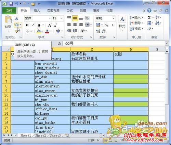Click the formula bar showing QQ号
This screenshot has width=171, height=145.
(114, 44)
